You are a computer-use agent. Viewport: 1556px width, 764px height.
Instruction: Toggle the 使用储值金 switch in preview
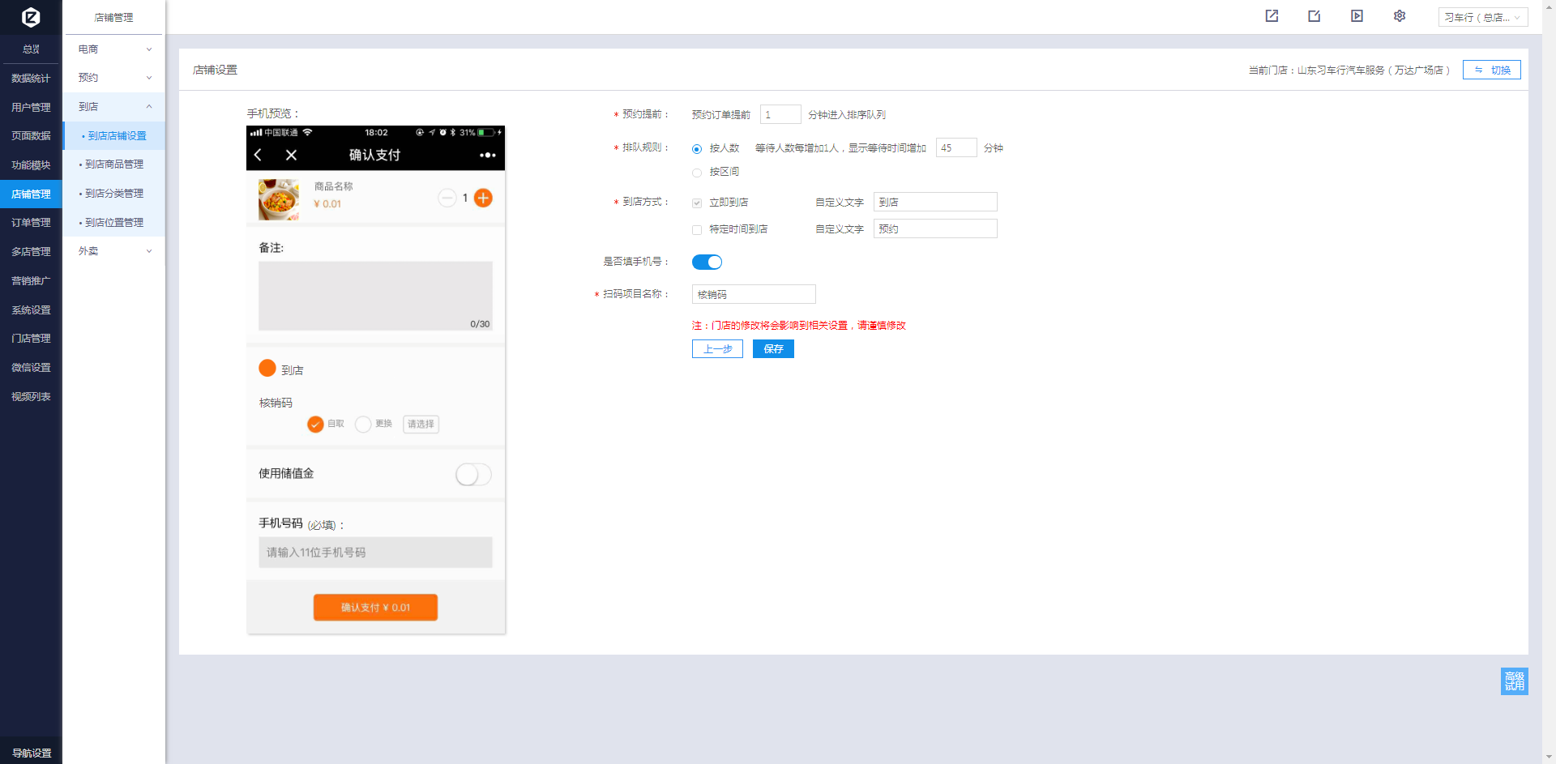click(x=473, y=474)
